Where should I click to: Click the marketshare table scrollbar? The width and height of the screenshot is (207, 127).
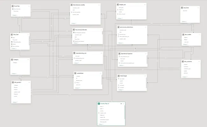tap(102, 80)
